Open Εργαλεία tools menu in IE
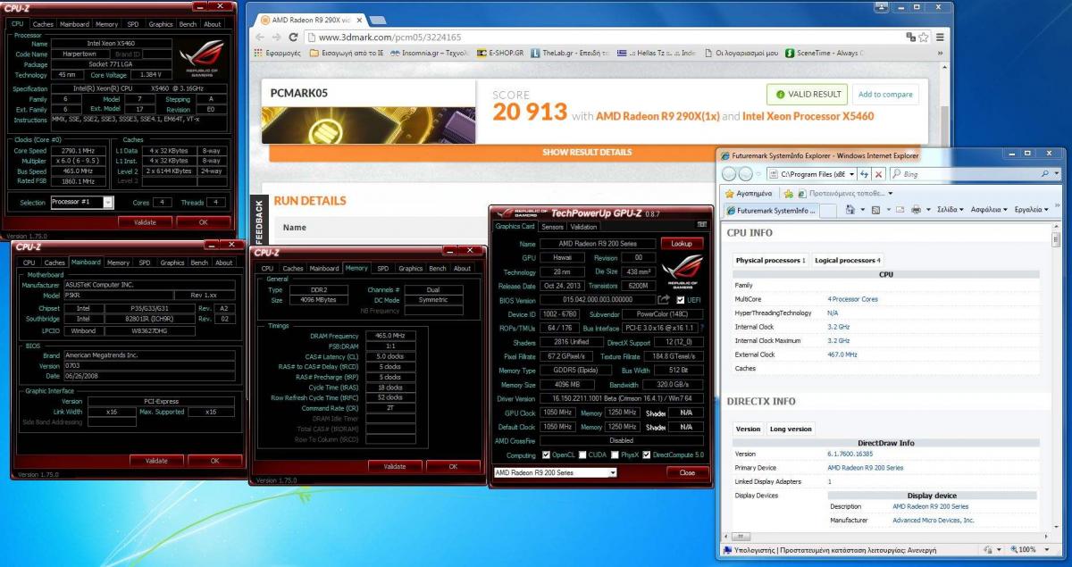Screen dimensions: 1072x567 tap(1031, 210)
